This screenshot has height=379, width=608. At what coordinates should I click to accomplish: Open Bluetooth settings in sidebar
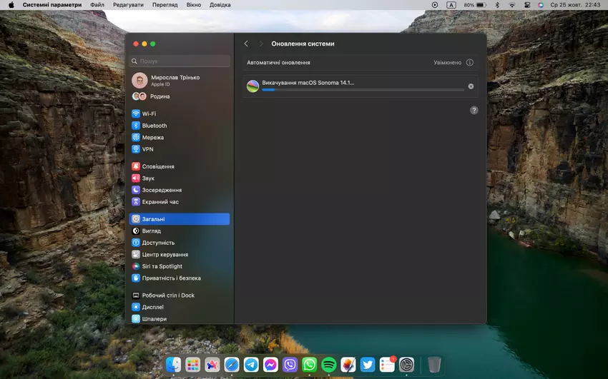click(x=154, y=126)
